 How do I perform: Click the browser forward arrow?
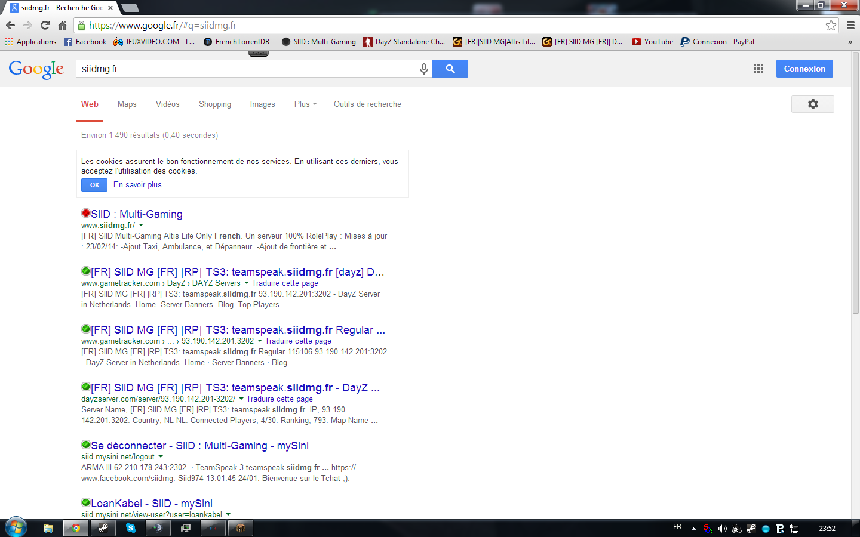27,26
